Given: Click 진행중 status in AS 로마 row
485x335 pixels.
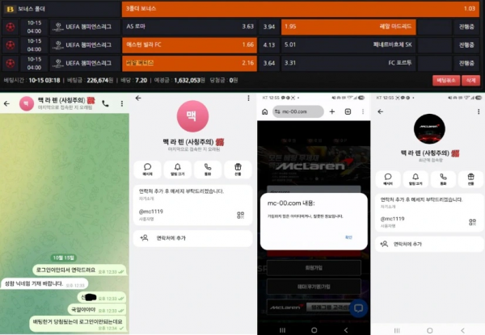Looking at the screenshot, I should pos(466,27).
